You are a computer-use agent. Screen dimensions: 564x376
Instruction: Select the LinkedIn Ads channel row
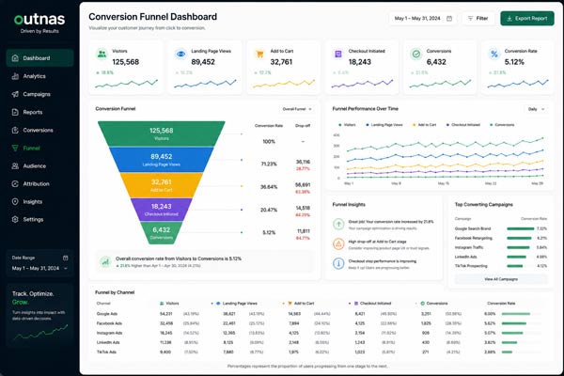(x=319, y=342)
